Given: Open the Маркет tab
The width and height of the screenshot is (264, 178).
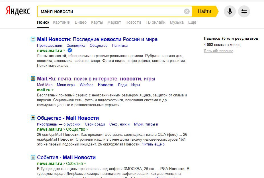Looking at the screenshot, I should point(114,22).
